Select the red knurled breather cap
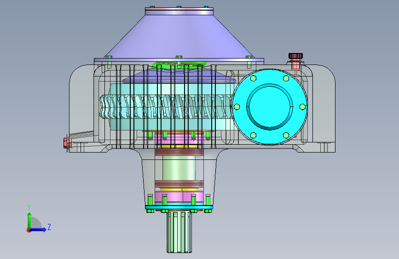The image size is (399, 259). (x=295, y=56)
